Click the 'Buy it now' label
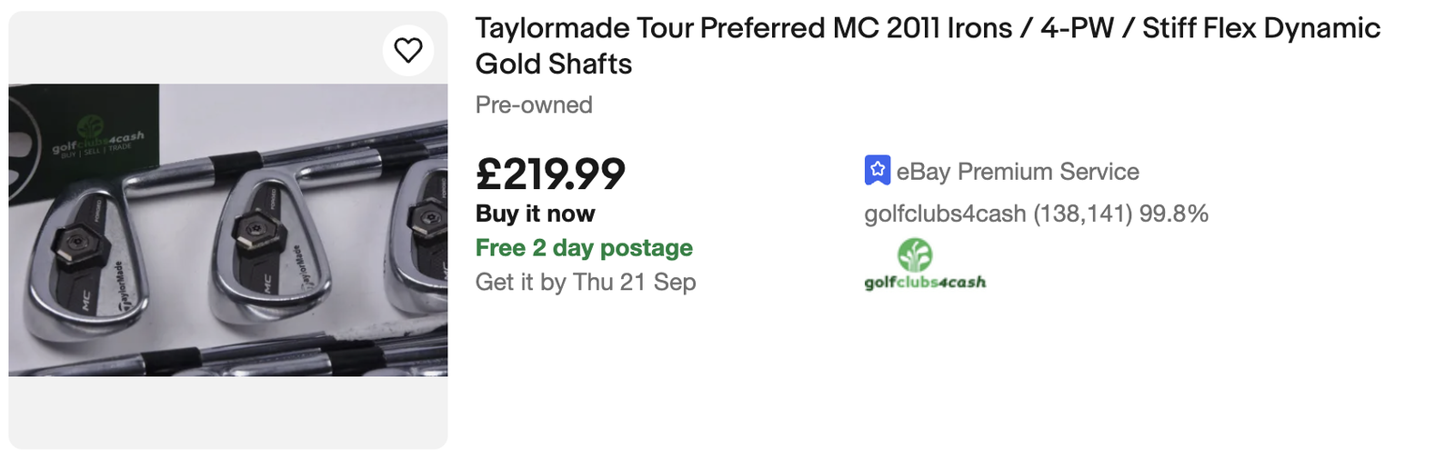The image size is (1455, 457). 535,214
